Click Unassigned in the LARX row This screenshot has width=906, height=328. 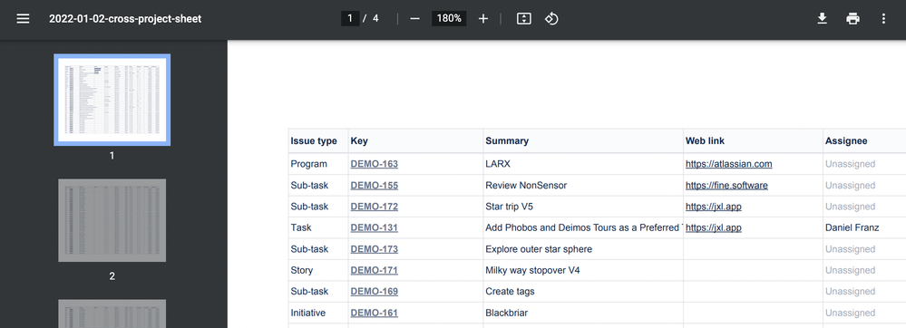[850, 164]
